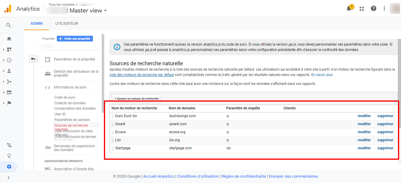401x183 pixels.
Task: Click supprimer for Ecosia
Action: 385,132
